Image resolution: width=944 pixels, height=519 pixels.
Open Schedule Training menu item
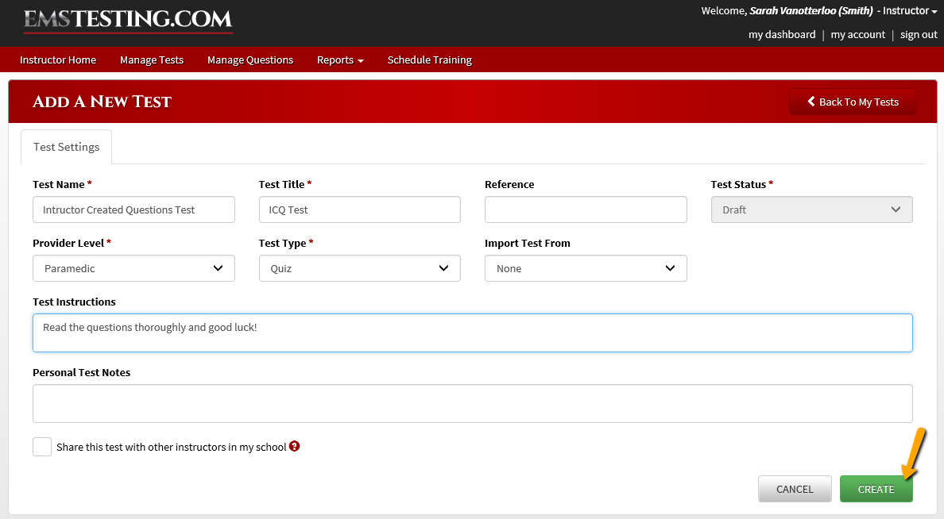[x=430, y=60]
